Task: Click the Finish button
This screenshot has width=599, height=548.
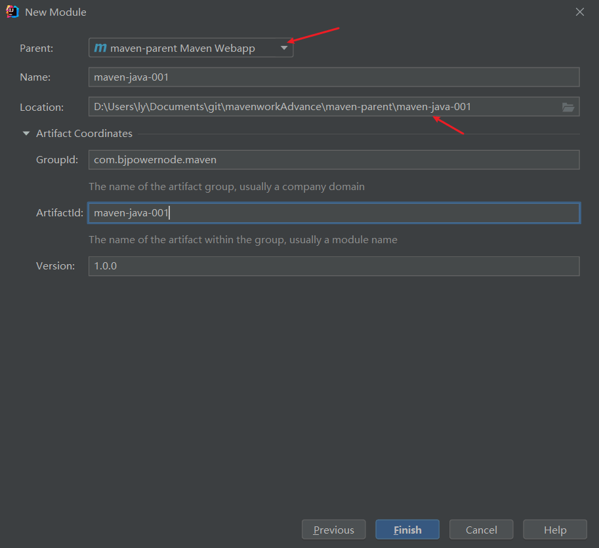Action: (x=407, y=530)
